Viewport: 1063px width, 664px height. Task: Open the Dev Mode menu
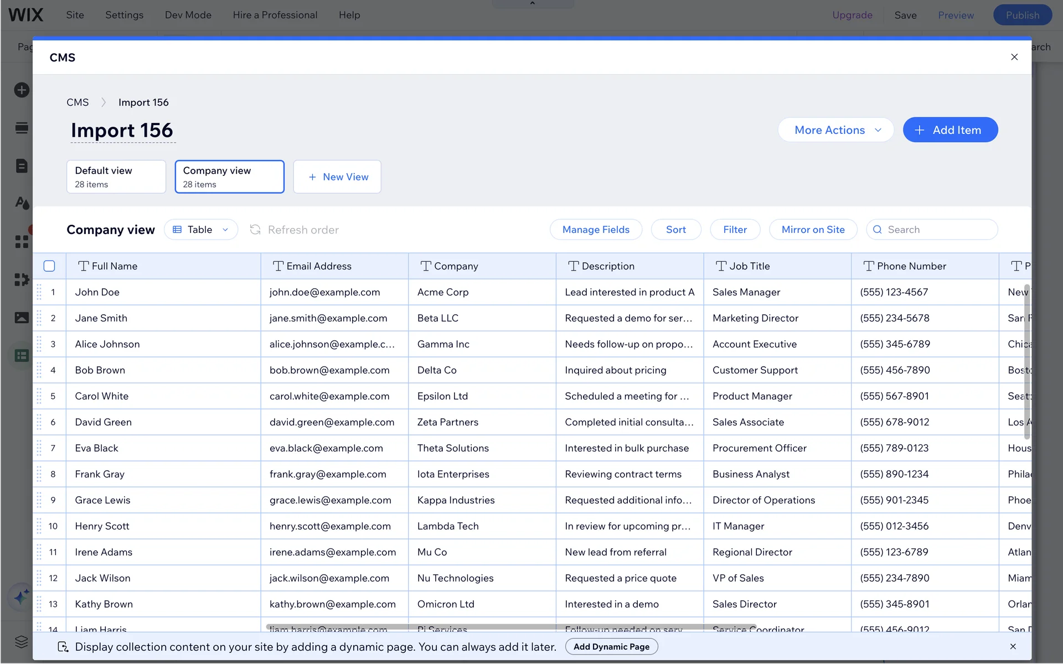[188, 15]
